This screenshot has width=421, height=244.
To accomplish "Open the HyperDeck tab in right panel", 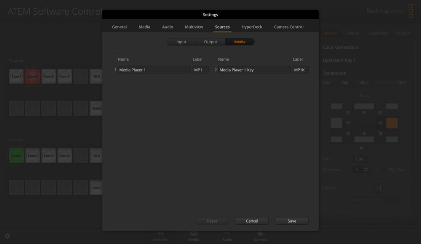I will 378,33.
